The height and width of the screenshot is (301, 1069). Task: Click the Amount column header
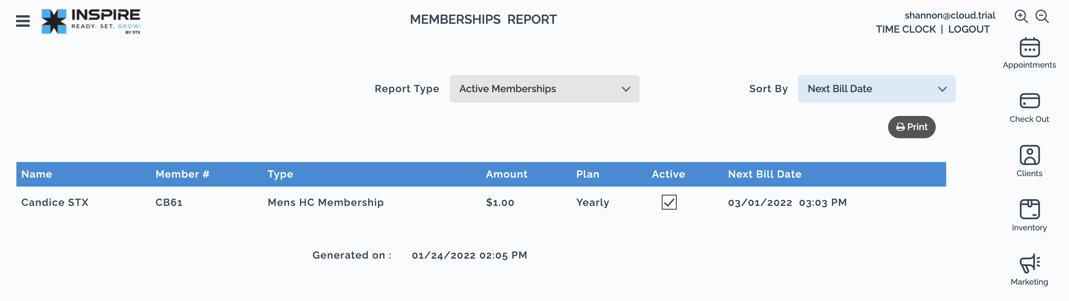[506, 174]
